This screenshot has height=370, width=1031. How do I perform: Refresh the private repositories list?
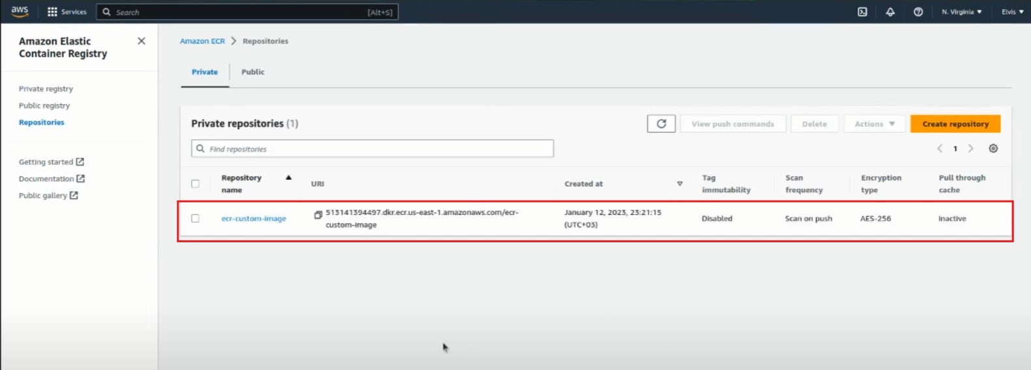[661, 124]
